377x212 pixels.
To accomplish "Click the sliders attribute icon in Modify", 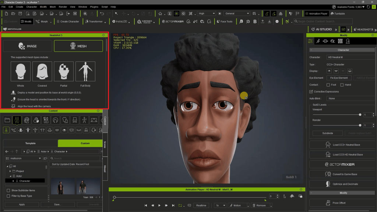I will [310, 41].
